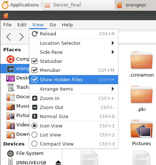
Task: Switch to Compact View
Action: (x=73, y=144)
